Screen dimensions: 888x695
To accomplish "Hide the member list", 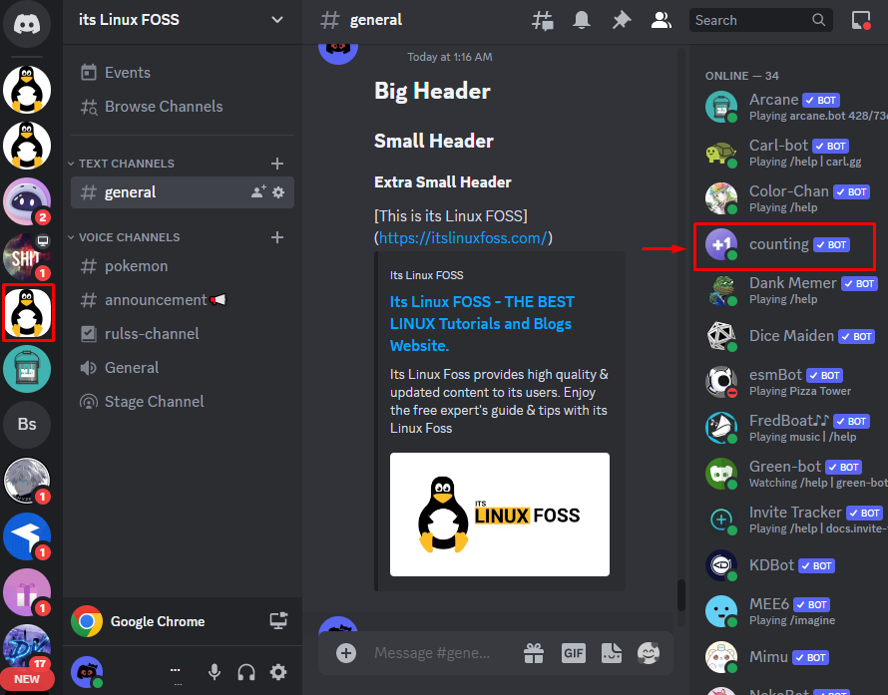I will click(x=661, y=20).
